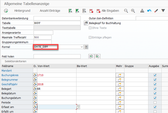This screenshot has width=168, height=113.
Task: Click the zoom in magnifier icon
Action: click(133, 11)
